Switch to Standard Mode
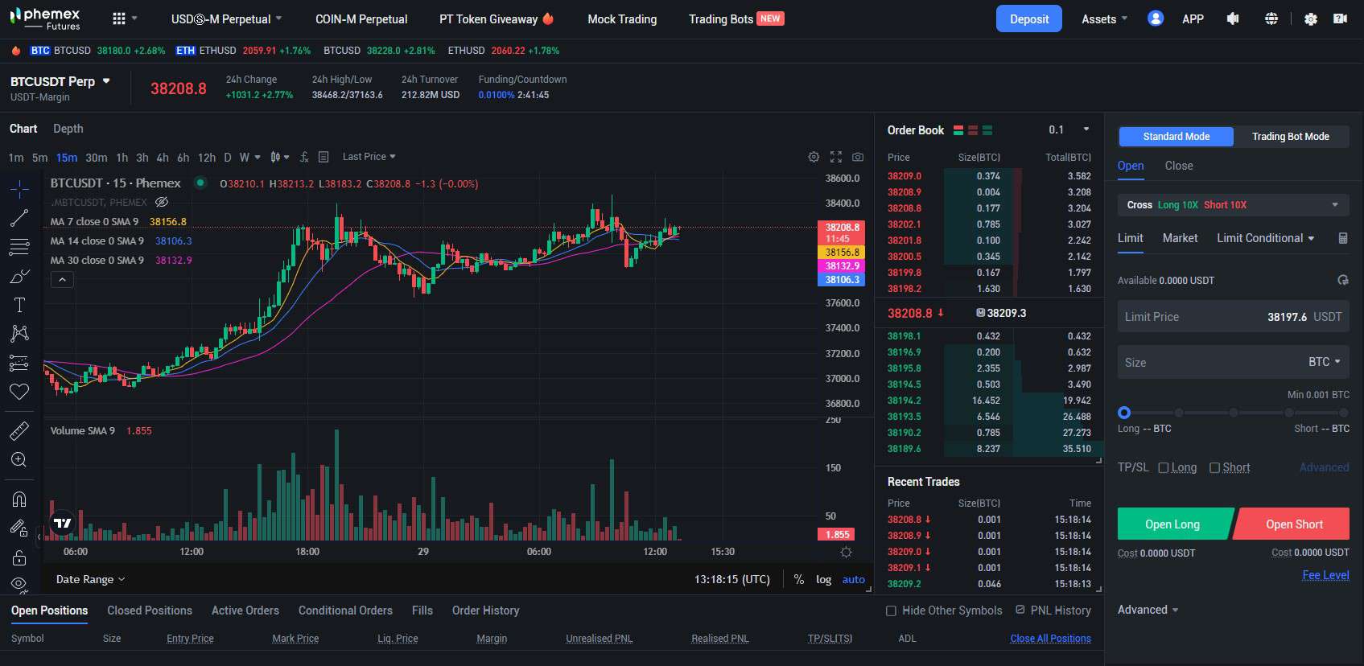The height and width of the screenshot is (666, 1364). pos(1177,137)
